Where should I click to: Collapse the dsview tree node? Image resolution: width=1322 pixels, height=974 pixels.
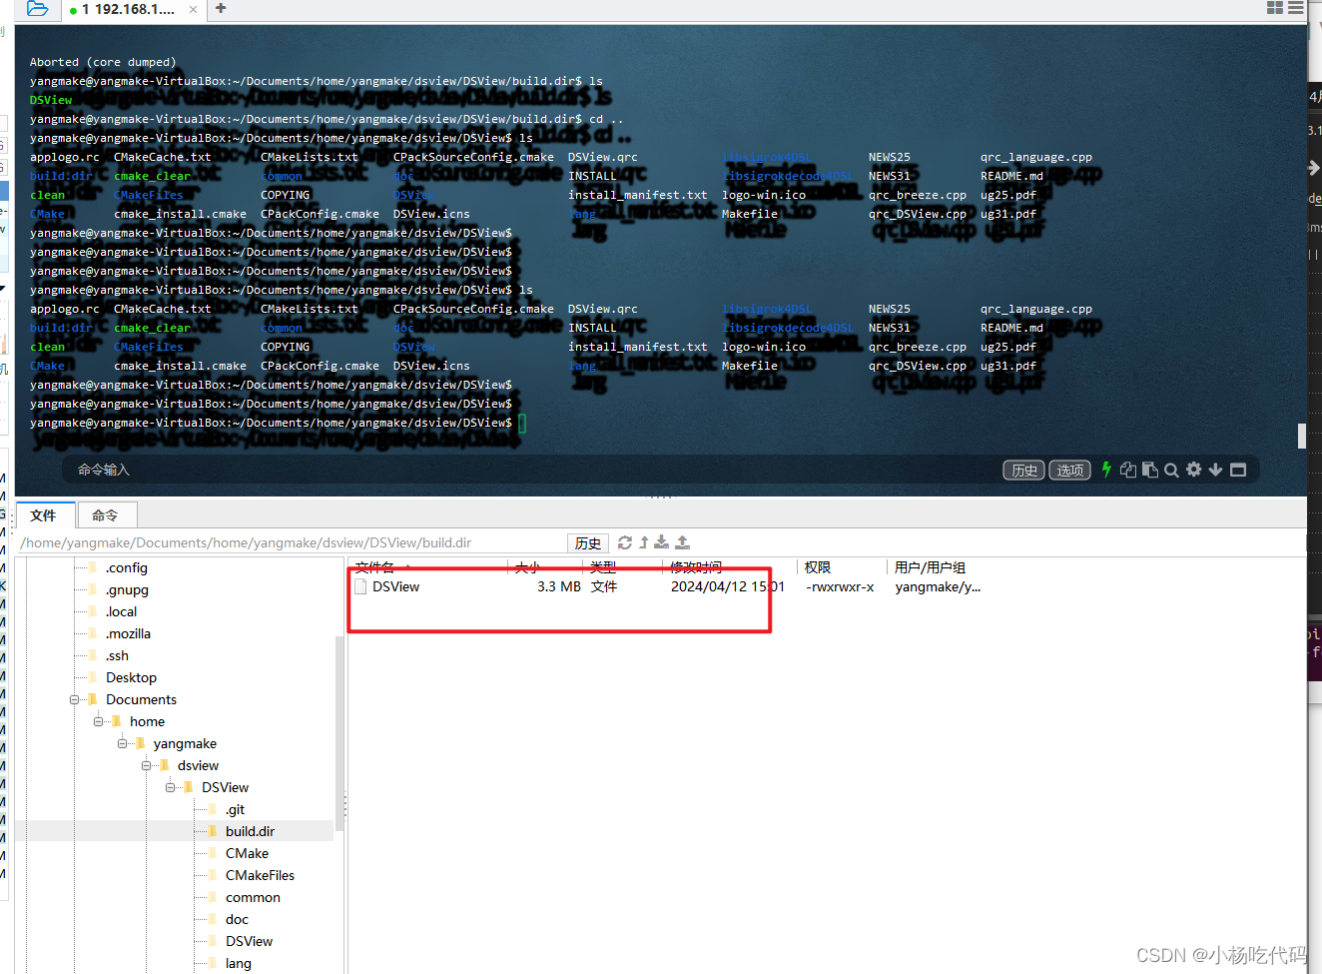click(x=146, y=765)
